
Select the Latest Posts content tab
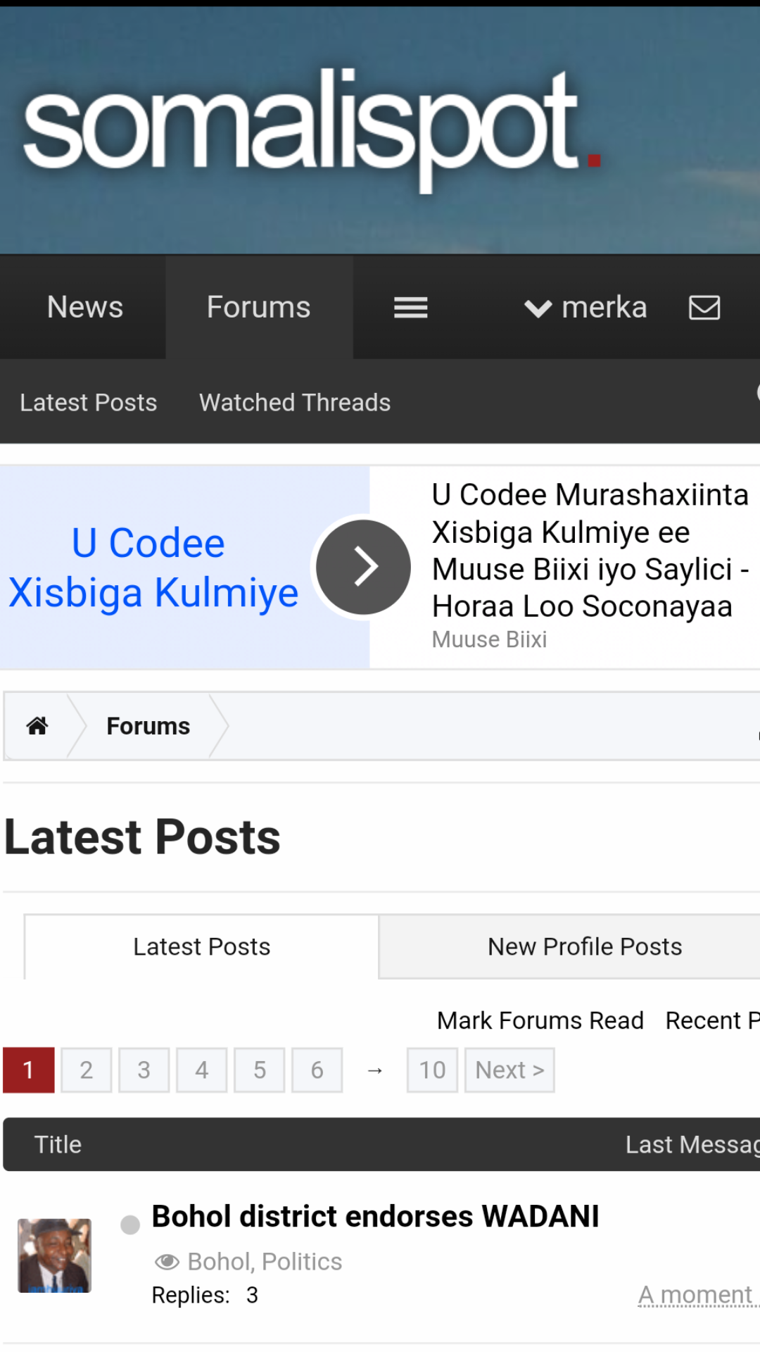coord(202,946)
